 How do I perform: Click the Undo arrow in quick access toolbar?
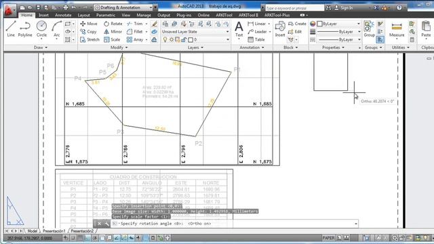tap(74, 7)
